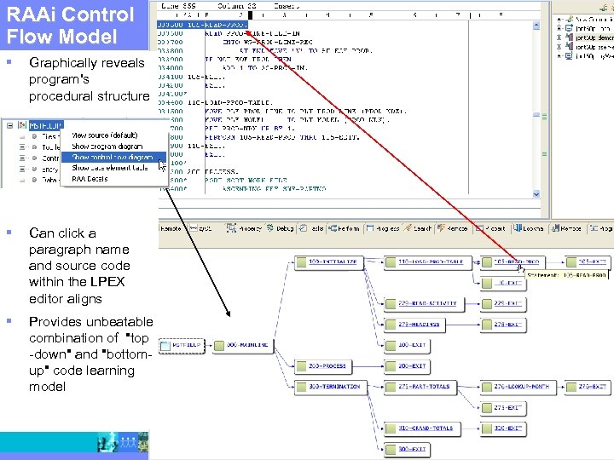Click the green icon of 275-PART-TOTALS node

(391, 387)
